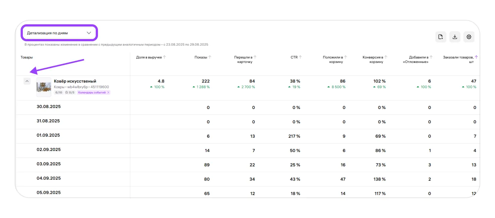
Task: Sort by Доля в выручке arrow
Action: coord(165,57)
